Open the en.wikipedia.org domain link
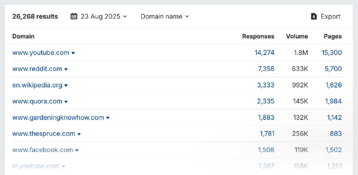This screenshot has width=358, height=175. pyautogui.click(x=37, y=85)
